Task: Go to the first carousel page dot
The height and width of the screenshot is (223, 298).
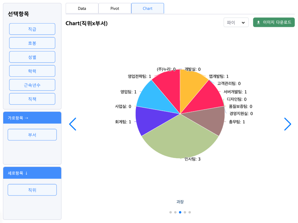Action: [171, 212]
